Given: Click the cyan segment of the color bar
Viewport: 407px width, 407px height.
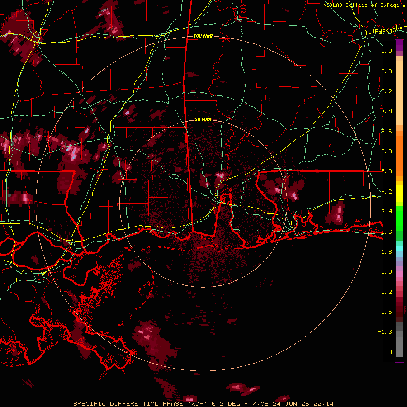Looking at the screenshot, I should coord(399,249).
